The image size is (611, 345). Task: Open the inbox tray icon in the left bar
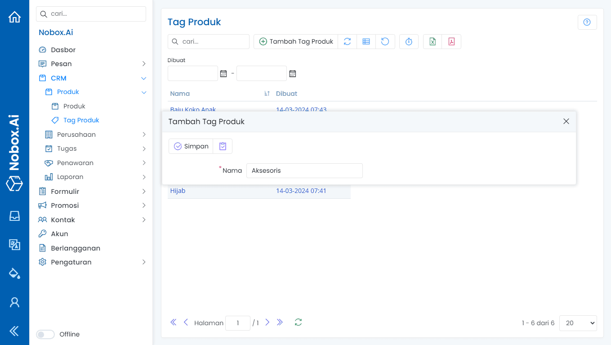tap(14, 216)
